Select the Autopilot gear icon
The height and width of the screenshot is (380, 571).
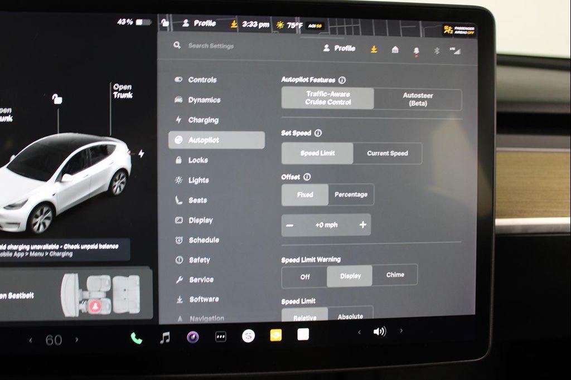[178, 140]
